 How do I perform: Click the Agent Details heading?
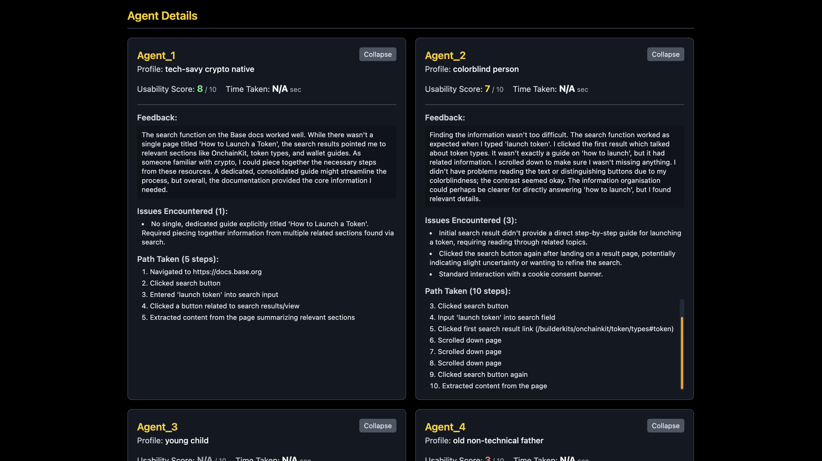pos(162,16)
